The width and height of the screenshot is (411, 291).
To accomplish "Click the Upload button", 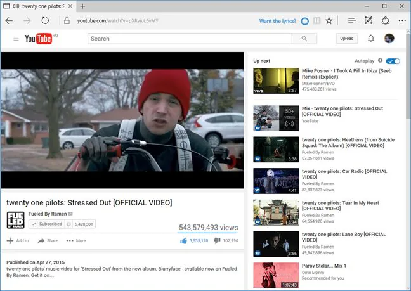I will click(x=347, y=39).
